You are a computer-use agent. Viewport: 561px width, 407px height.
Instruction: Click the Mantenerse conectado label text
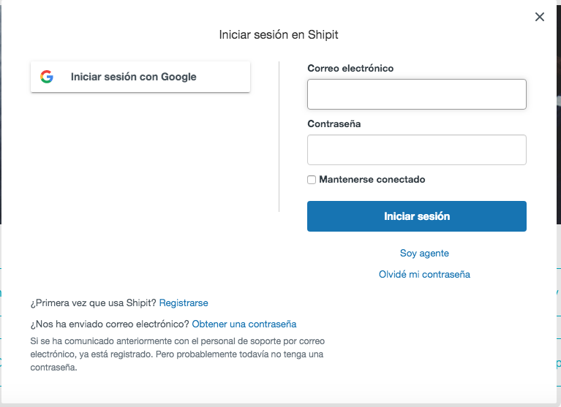point(372,179)
